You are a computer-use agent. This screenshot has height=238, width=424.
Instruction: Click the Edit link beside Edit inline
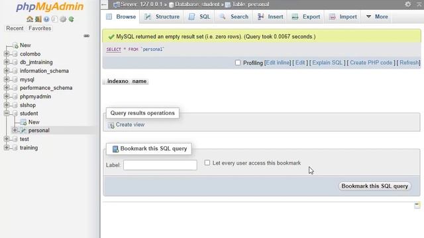tap(300, 63)
